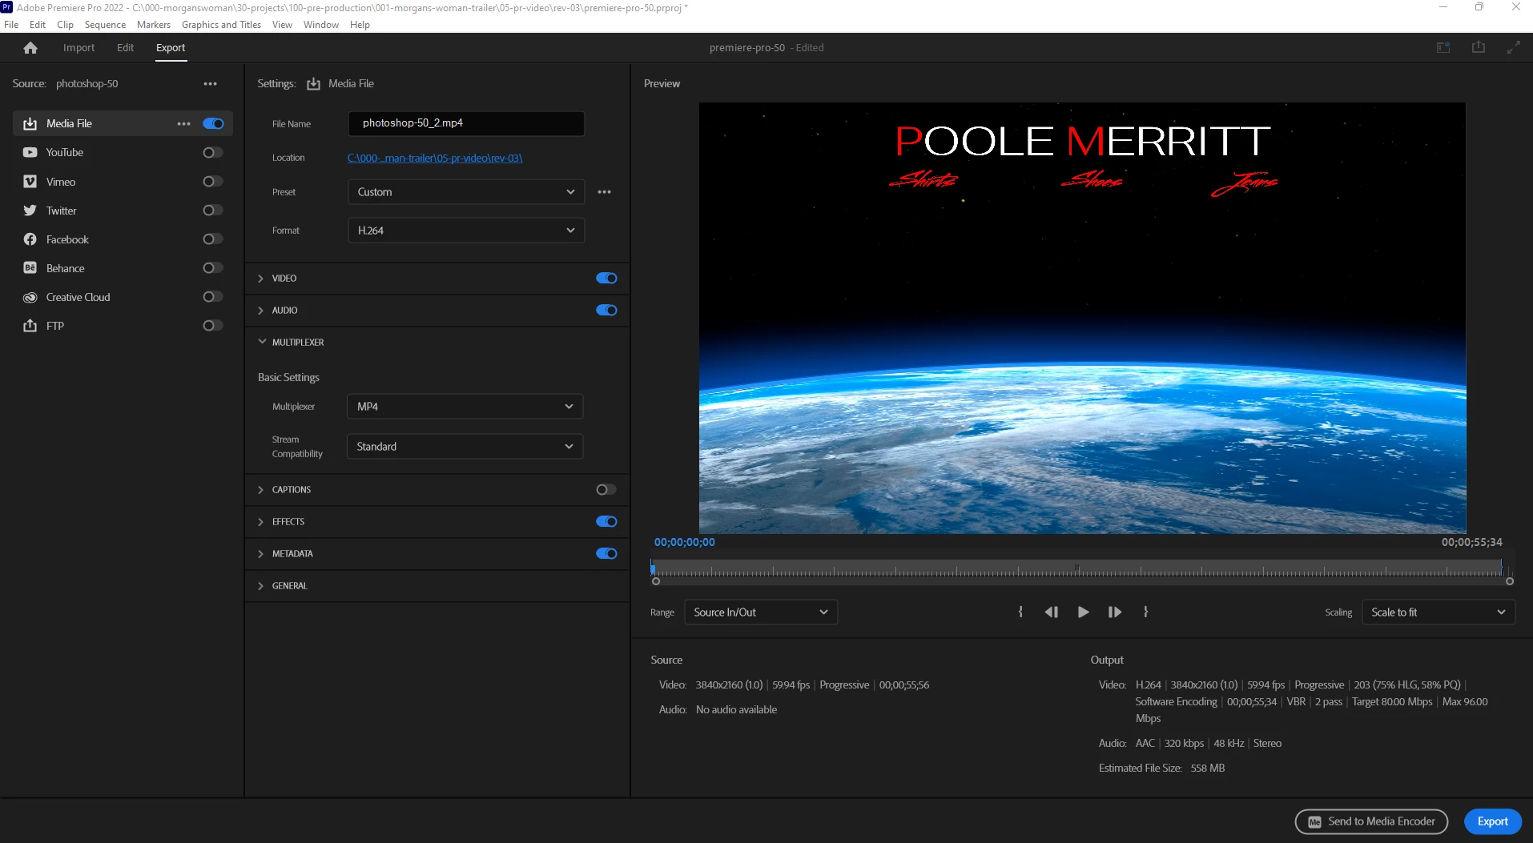Screen dimensions: 1533x843
Task: Open the export Location path link
Action: pyautogui.click(x=435, y=159)
